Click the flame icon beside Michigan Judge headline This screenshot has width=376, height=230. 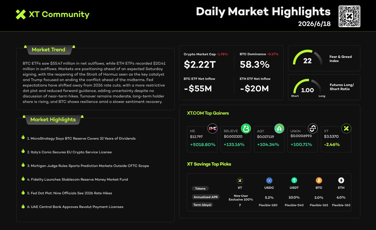23,165
